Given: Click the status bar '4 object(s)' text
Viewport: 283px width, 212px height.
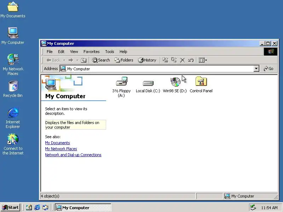Looking at the screenshot, I should pyautogui.click(x=50, y=196).
